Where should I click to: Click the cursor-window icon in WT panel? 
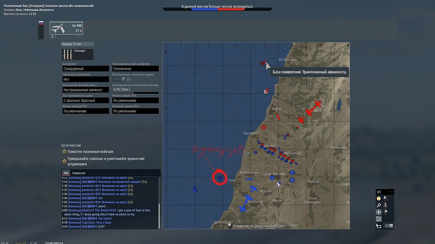378,226
